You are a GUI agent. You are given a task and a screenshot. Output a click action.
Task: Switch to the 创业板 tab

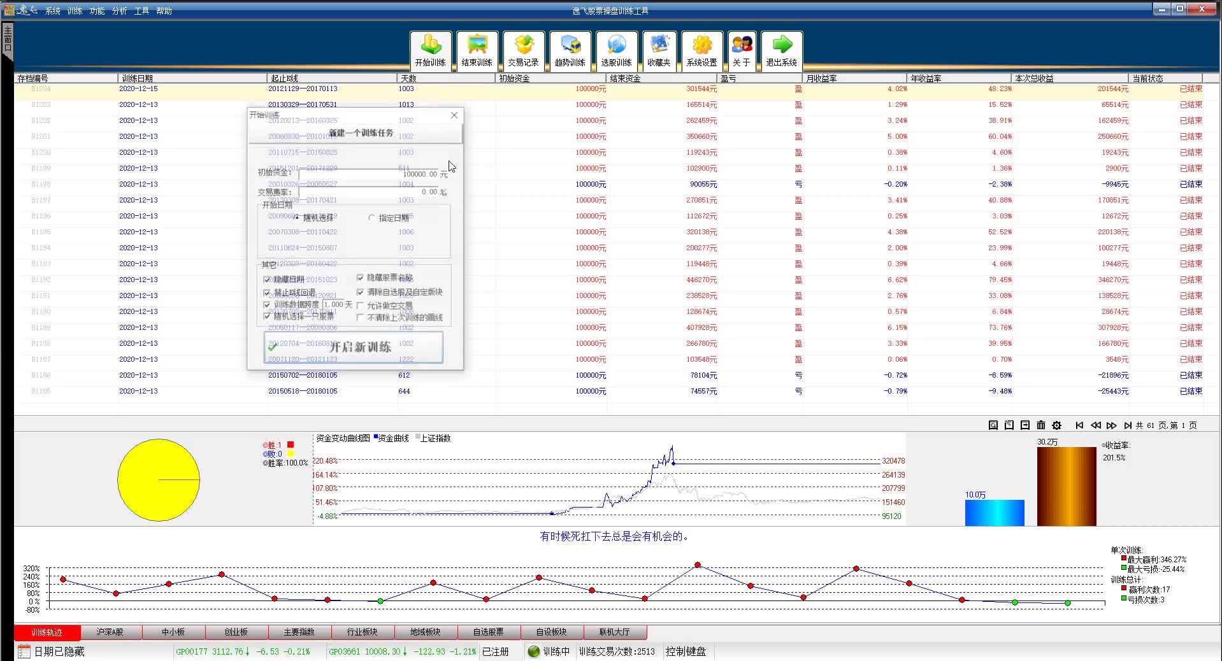pyautogui.click(x=236, y=632)
